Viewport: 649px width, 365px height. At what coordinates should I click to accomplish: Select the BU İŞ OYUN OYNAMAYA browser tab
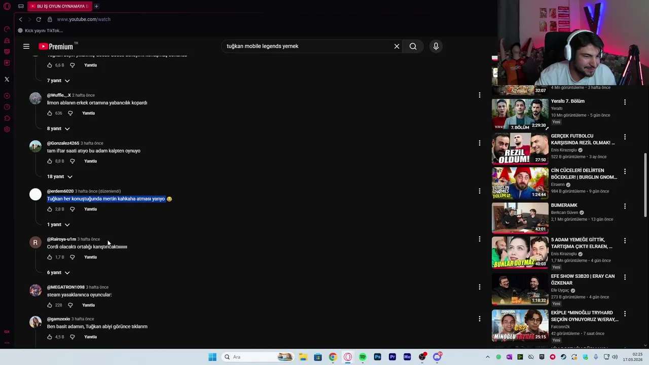click(60, 6)
